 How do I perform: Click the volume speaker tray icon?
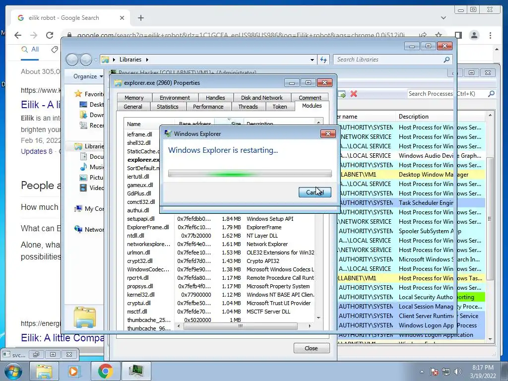point(457,372)
